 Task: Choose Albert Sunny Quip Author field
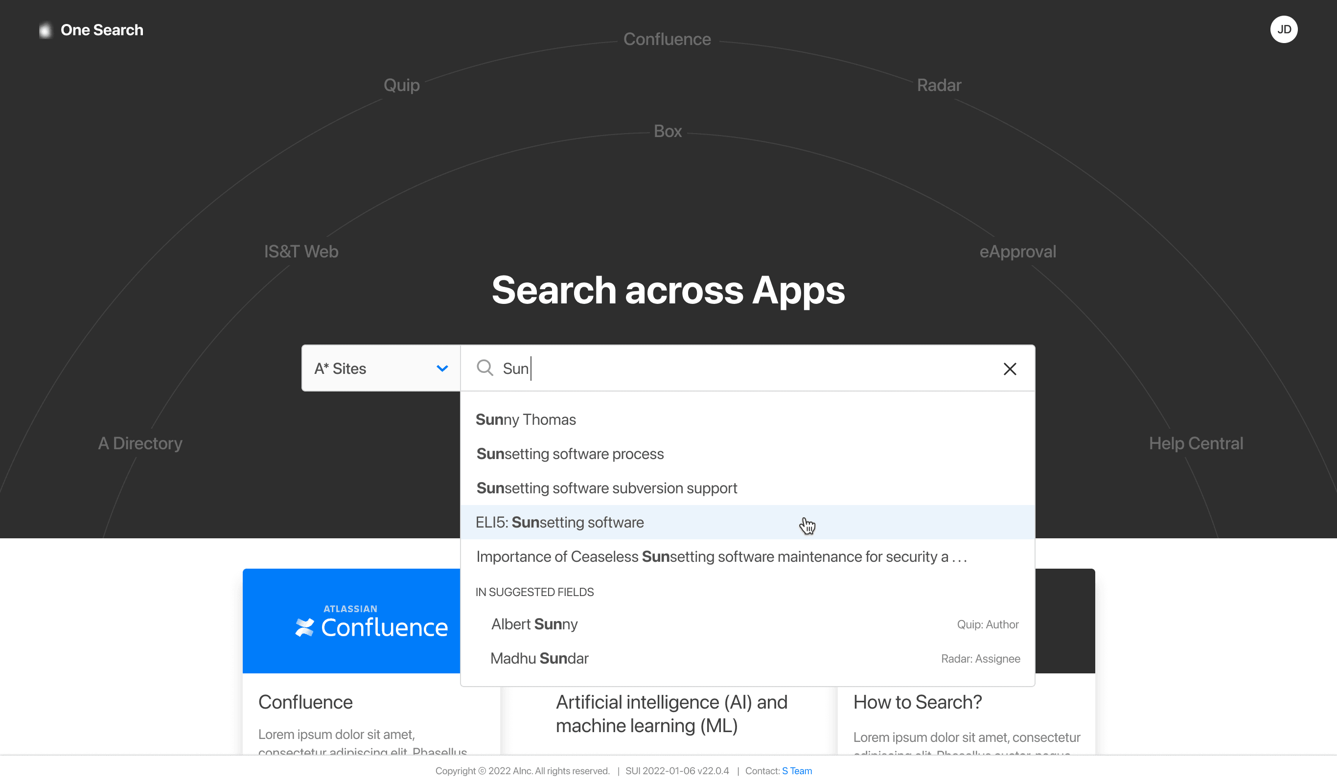(x=534, y=624)
